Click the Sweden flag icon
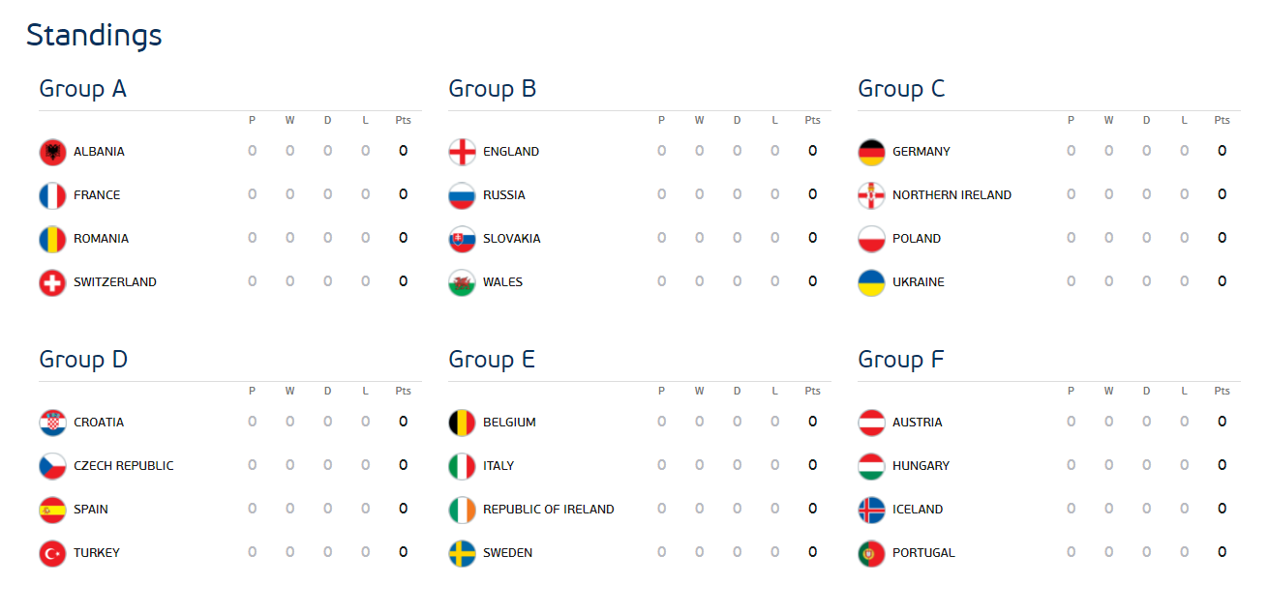Image resolution: width=1269 pixels, height=614 pixels. 462,553
